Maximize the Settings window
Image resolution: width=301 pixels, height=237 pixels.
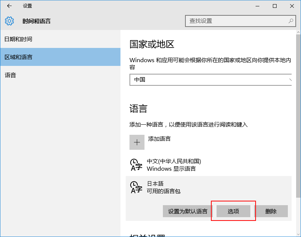click(275, 6)
